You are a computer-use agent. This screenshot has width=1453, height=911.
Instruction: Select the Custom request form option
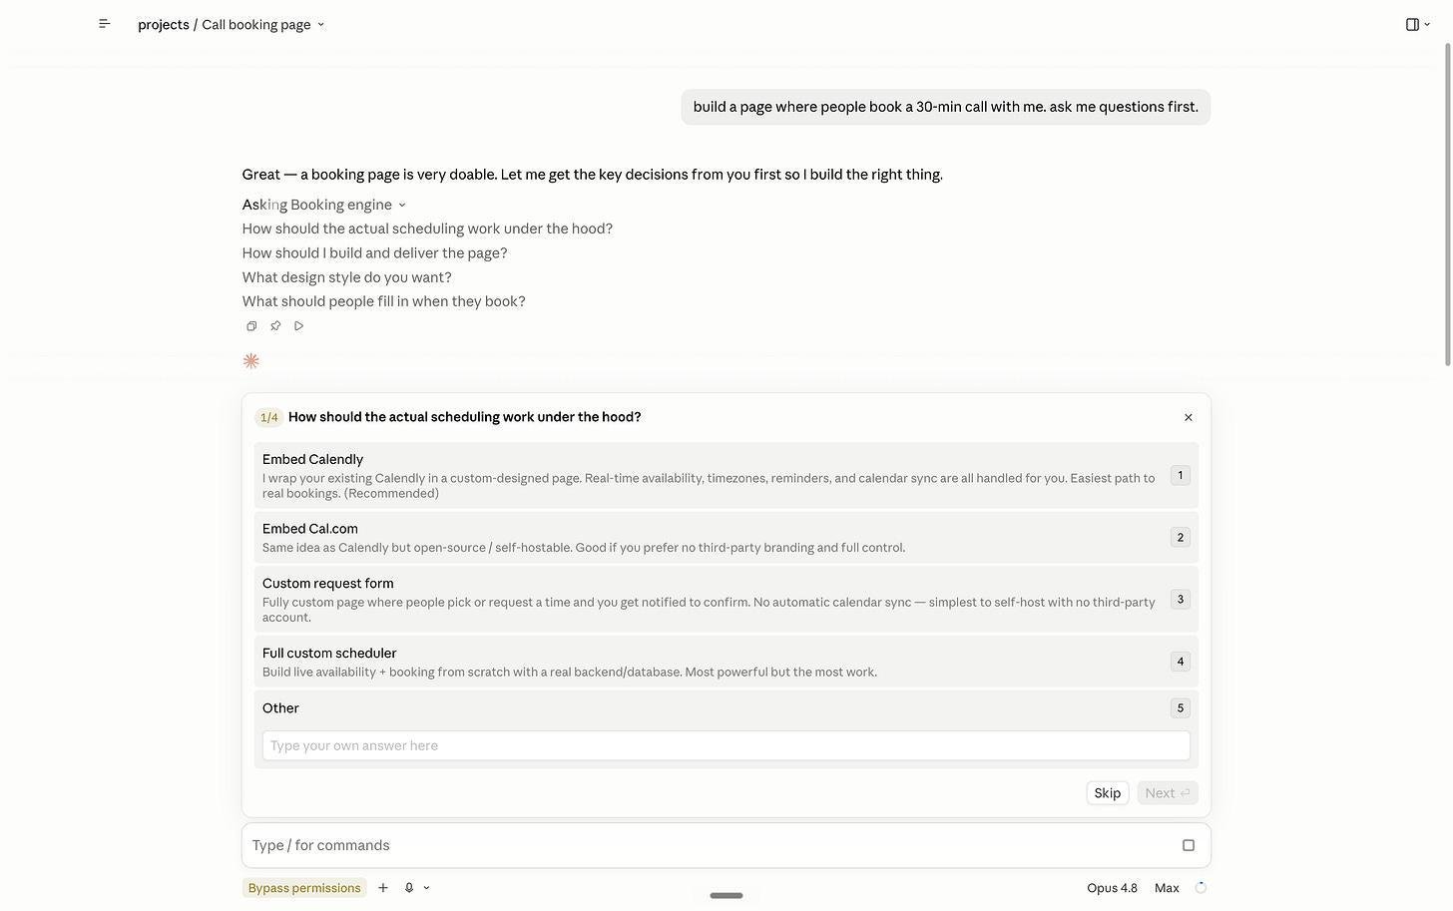click(726, 600)
